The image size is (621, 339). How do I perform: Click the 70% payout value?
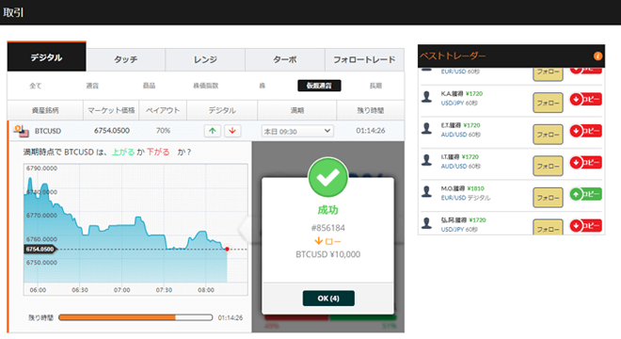pos(163,131)
